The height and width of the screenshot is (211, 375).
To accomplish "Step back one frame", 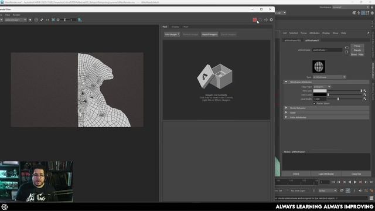I will coord(344,182).
